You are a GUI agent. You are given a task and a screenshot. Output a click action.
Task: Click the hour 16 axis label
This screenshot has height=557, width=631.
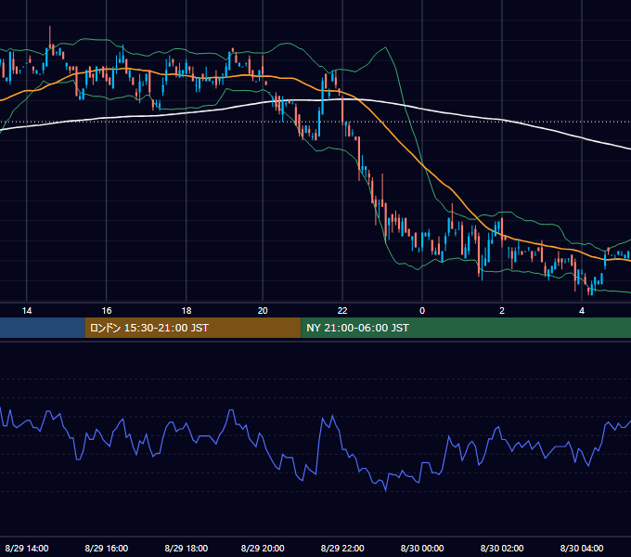click(x=106, y=311)
